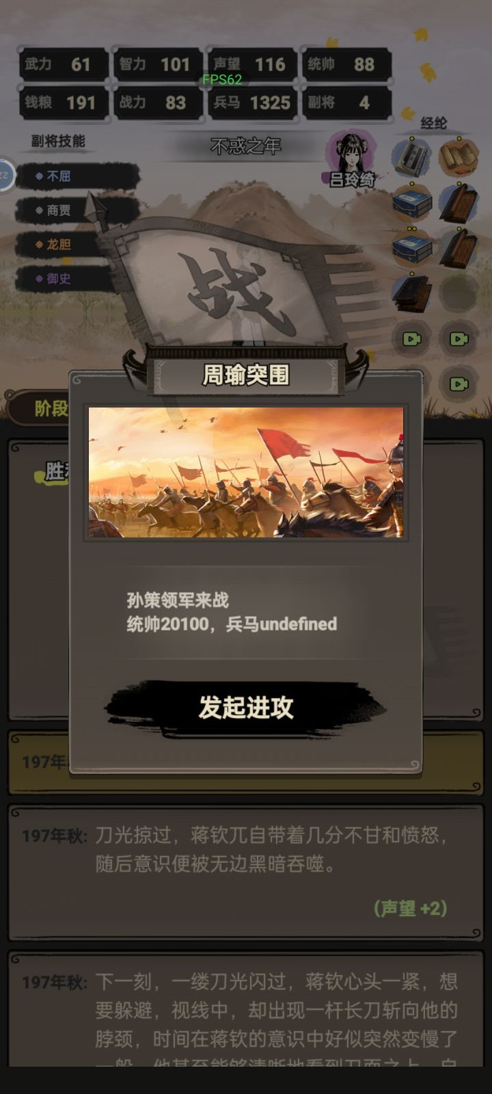Open the log entry with 声望 +2
492x1094 pixels.
point(246,872)
